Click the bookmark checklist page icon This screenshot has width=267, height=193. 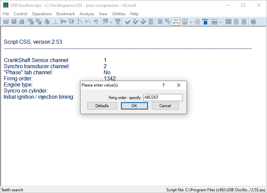pyautogui.click(x=151, y=22)
